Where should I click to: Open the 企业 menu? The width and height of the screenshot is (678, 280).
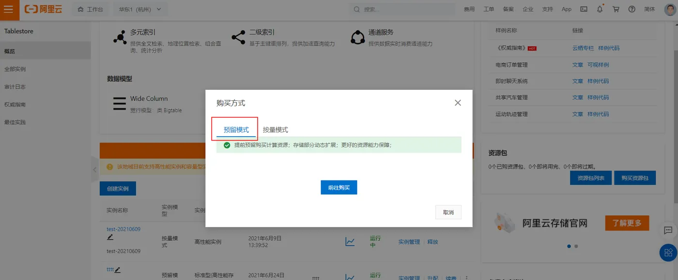528,9
